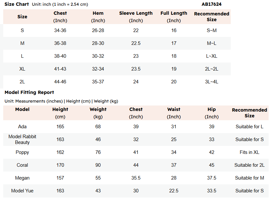Viewport: 276px width, 202px height.
Task: Click the product code AB17624
Action: pyautogui.click(x=211, y=4)
